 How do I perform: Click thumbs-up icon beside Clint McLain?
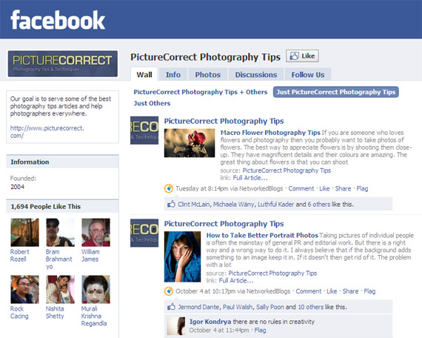171,204
